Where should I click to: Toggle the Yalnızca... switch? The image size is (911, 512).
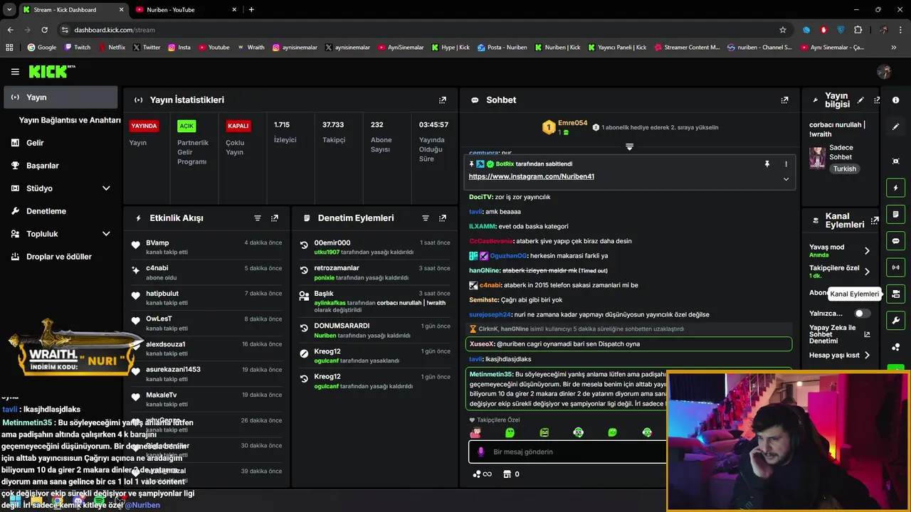pyautogui.click(x=862, y=313)
